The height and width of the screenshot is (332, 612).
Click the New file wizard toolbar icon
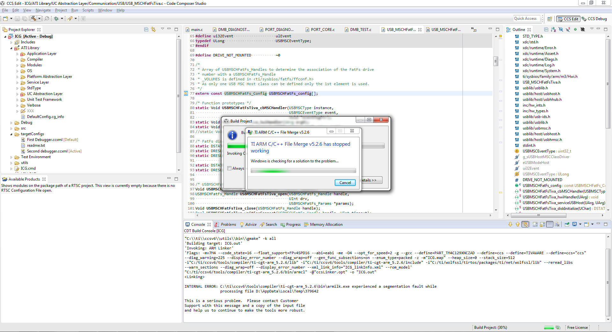coord(6,18)
